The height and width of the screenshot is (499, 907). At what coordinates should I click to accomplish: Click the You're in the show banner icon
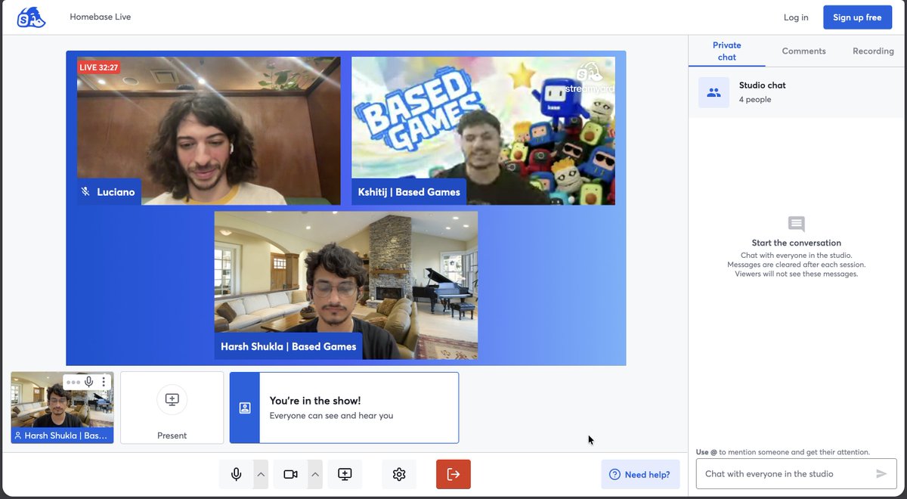pos(245,408)
